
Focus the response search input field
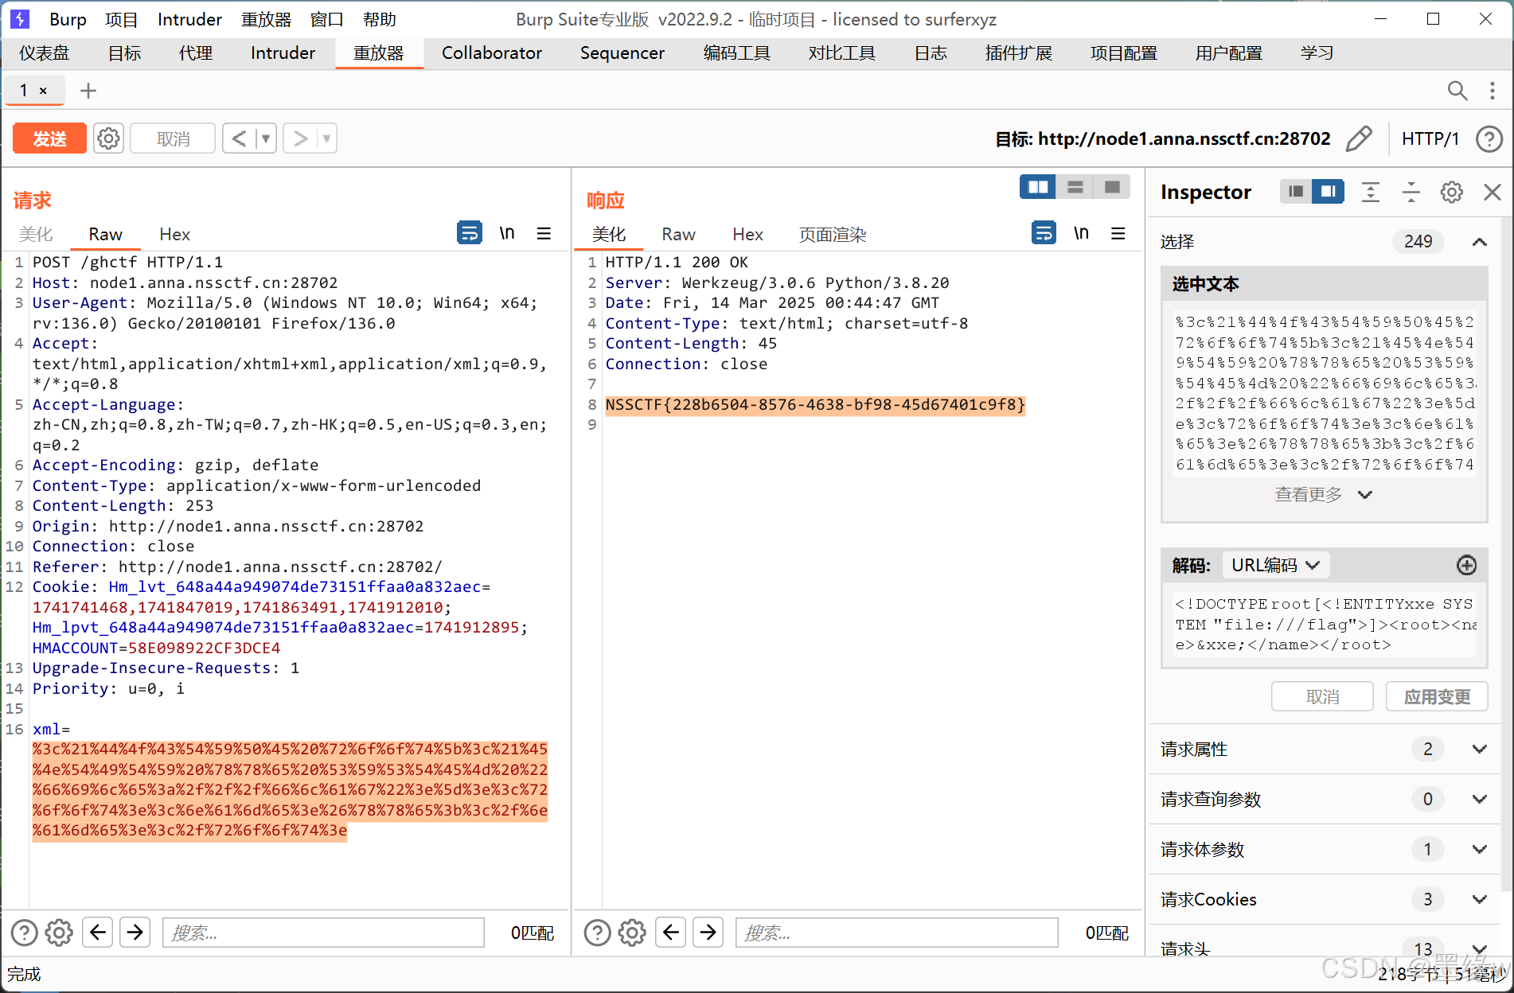coord(897,933)
